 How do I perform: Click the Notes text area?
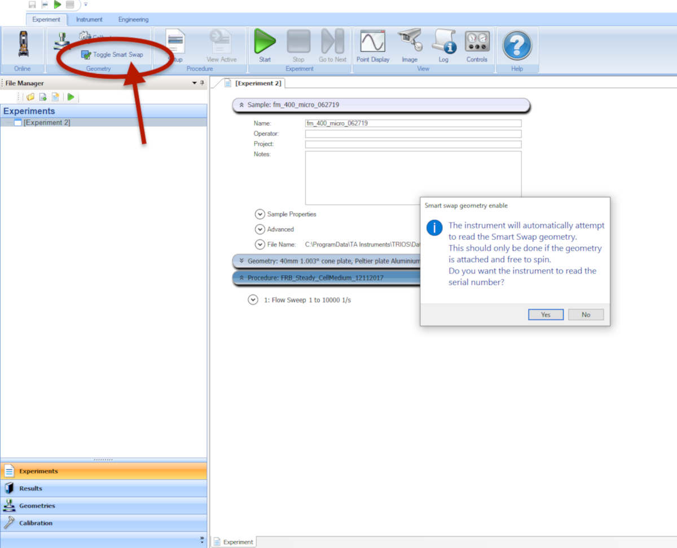(413, 178)
